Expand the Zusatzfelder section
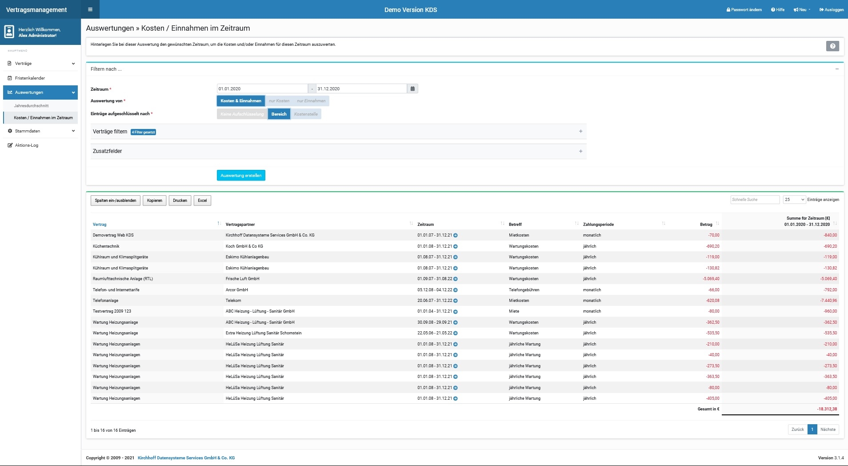This screenshot has width=848, height=466. pyautogui.click(x=580, y=151)
